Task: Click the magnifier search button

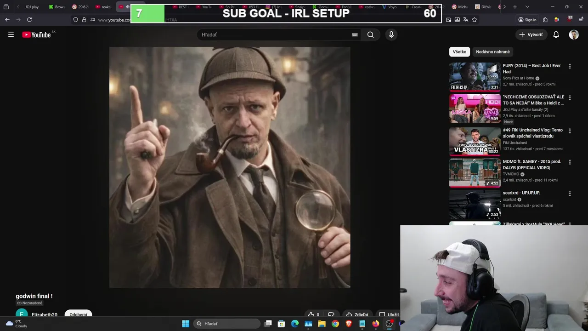Action: pyautogui.click(x=371, y=34)
